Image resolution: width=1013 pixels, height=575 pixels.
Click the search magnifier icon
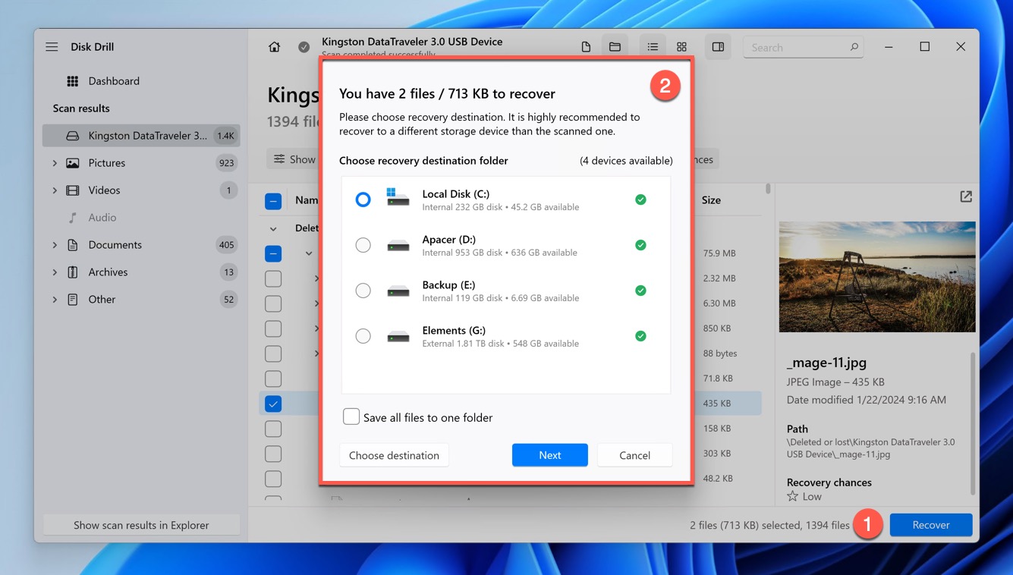pos(854,47)
